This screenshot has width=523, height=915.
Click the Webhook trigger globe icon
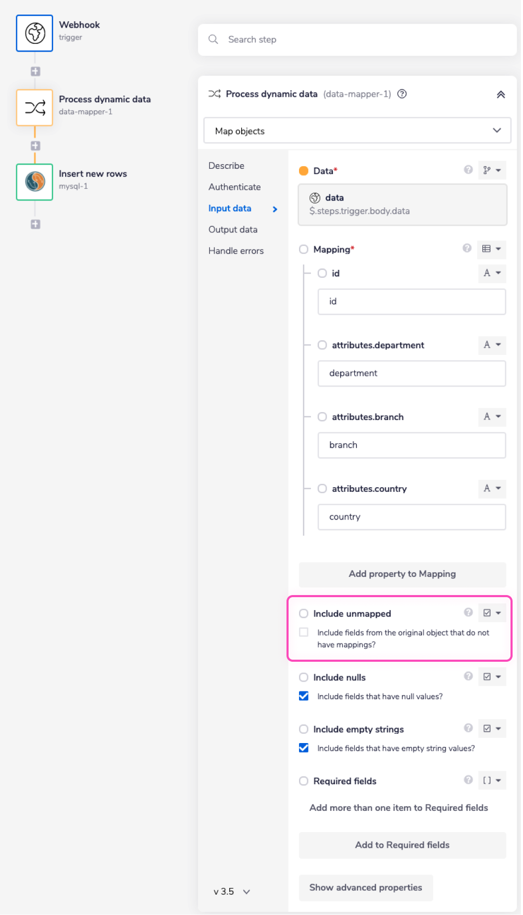pyautogui.click(x=34, y=33)
